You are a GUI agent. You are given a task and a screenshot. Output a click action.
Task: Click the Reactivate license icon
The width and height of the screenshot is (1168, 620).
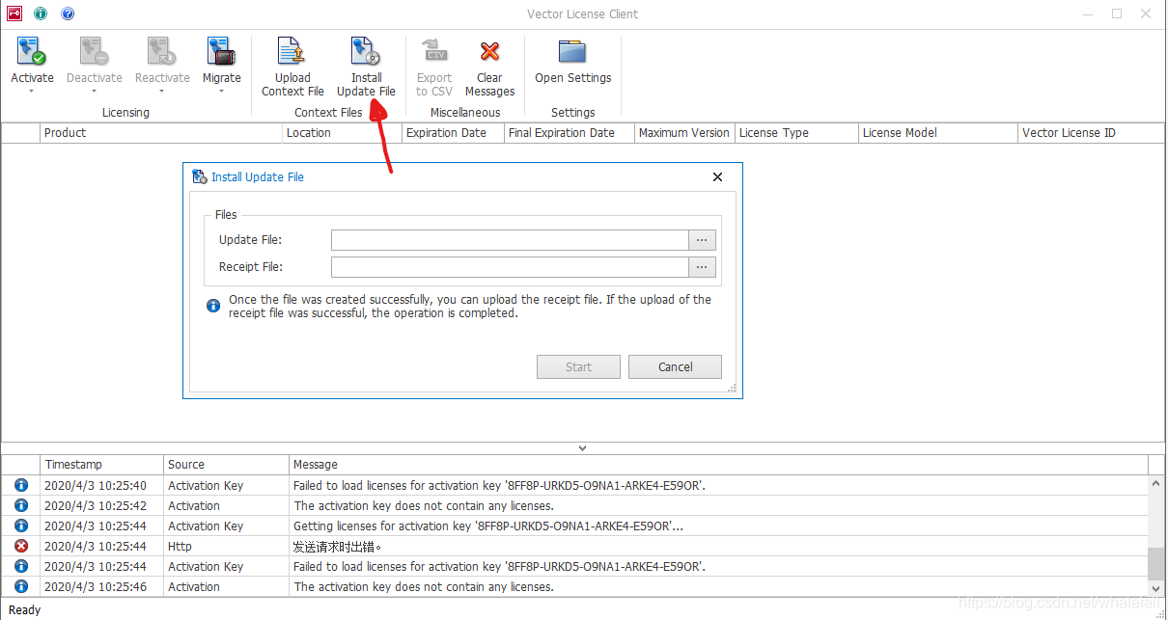point(161,52)
